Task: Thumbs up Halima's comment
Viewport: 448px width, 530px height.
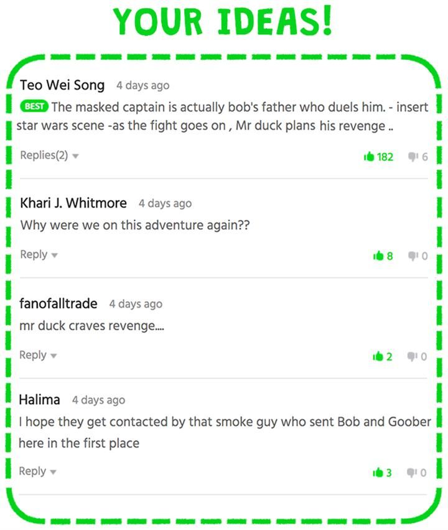Action: point(377,473)
